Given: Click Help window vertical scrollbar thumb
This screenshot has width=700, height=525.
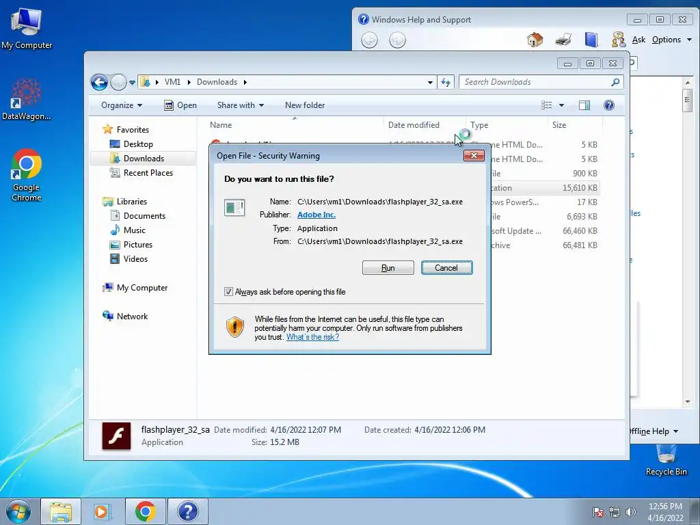Looking at the screenshot, I should (688, 100).
